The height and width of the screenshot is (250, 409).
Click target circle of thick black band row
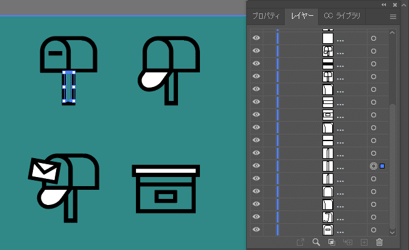(x=374, y=64)
